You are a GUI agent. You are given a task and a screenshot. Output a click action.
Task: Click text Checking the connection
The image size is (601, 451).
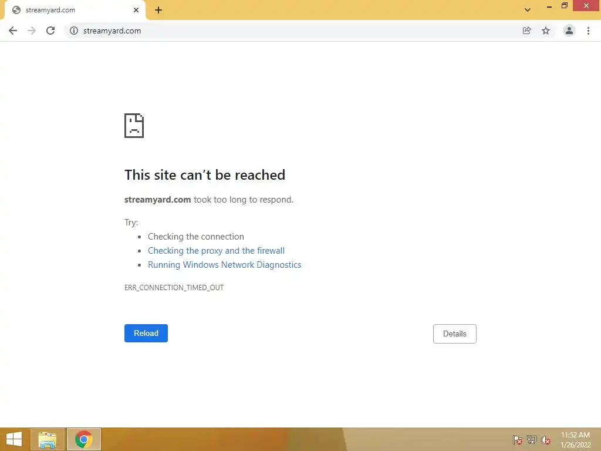point(196,237)
